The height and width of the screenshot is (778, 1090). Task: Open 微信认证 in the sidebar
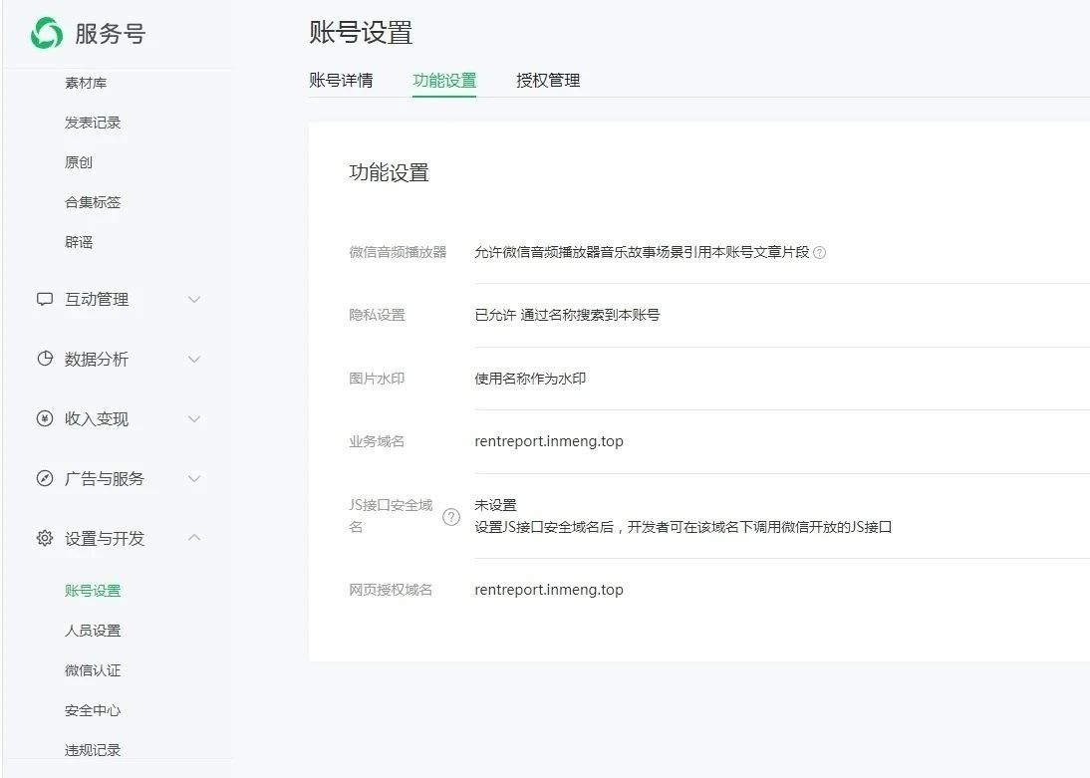pos(93,670)
